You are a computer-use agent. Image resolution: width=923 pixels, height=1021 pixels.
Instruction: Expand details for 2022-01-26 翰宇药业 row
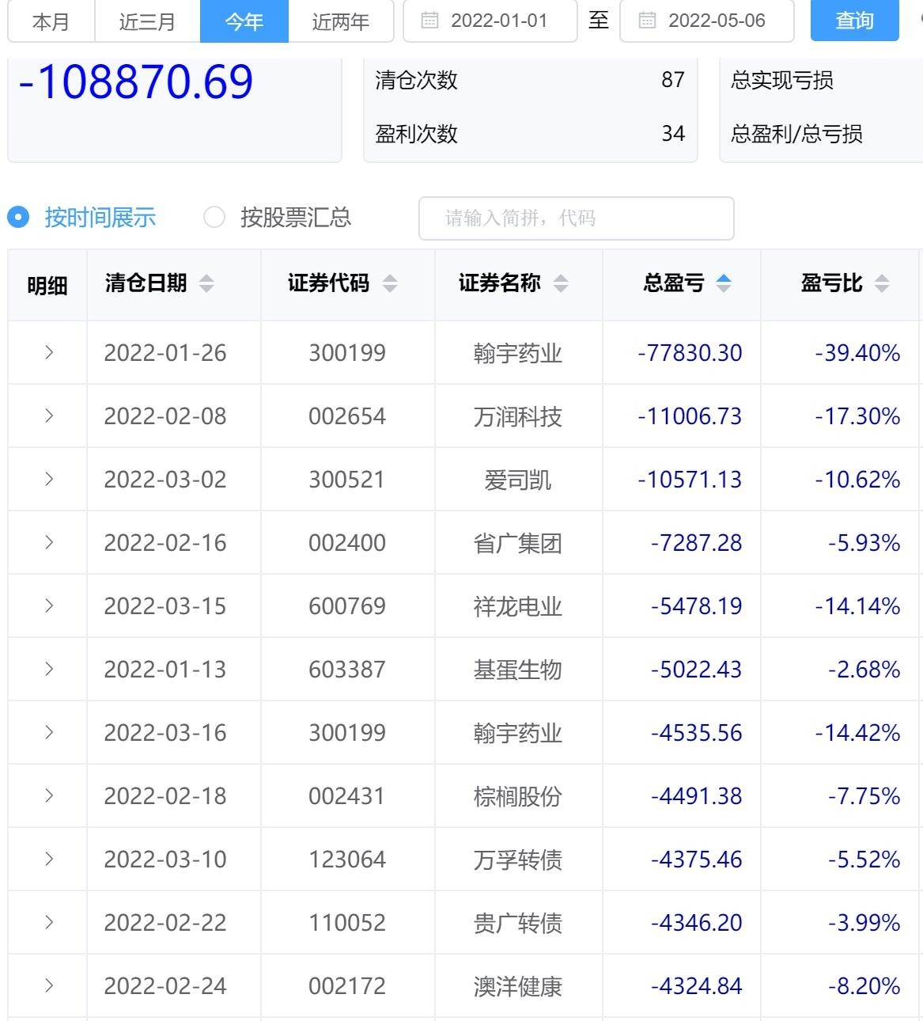[49, 352]
